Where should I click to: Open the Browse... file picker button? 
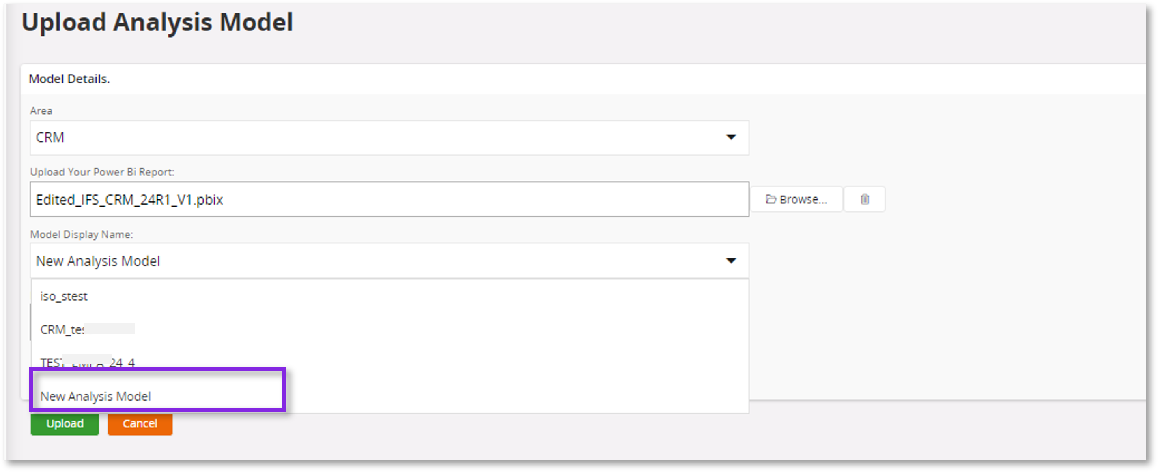click(x=796, y=199)
